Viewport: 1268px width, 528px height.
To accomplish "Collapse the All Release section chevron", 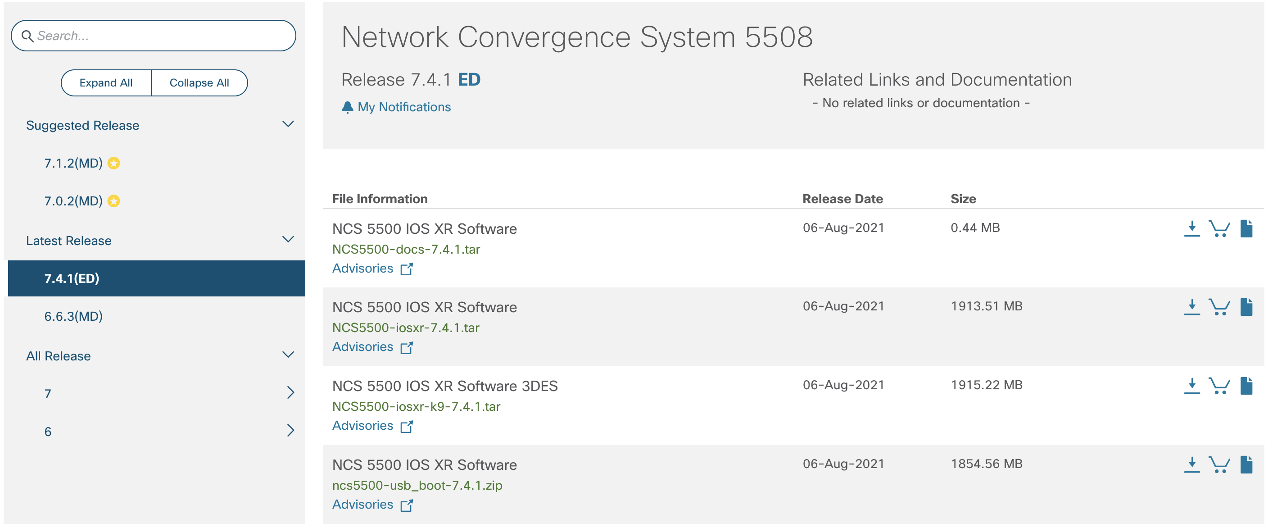I will tap(288, 355).
